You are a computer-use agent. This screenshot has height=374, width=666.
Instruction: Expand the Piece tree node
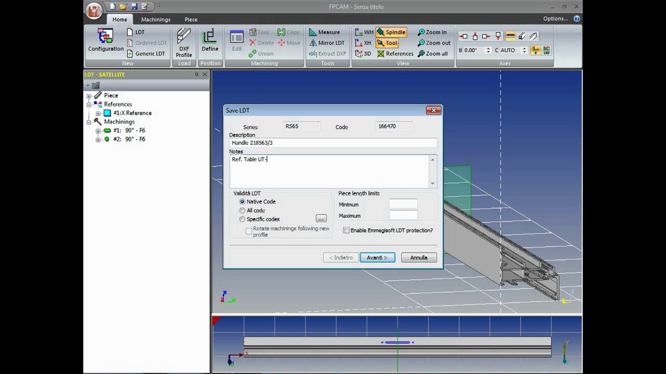point(89,96)
